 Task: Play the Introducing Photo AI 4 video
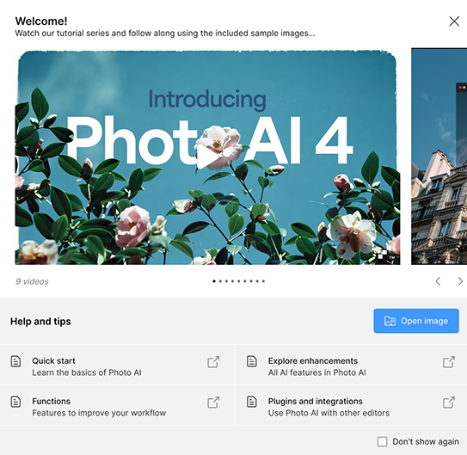206,157
